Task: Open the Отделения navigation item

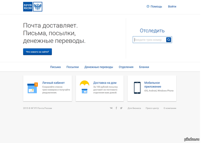Action: click(126, 67)
